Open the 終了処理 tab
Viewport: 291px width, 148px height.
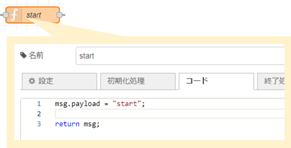point(271,81)
